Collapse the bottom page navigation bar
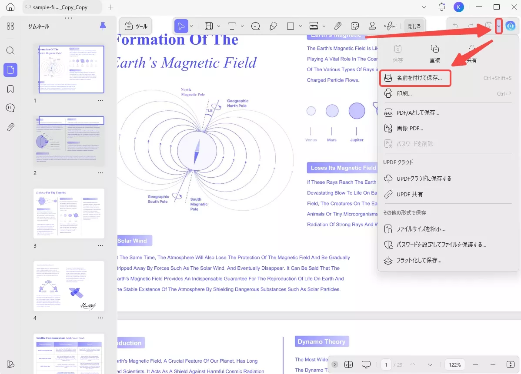The image size is (521, 374). (x=335, y=364)
